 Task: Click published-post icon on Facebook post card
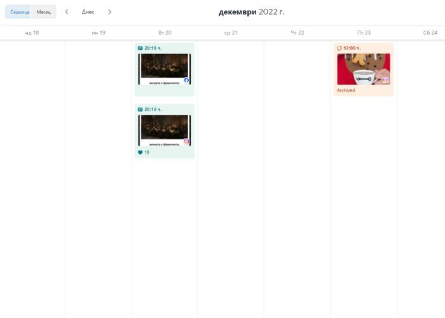click(140, 48)
